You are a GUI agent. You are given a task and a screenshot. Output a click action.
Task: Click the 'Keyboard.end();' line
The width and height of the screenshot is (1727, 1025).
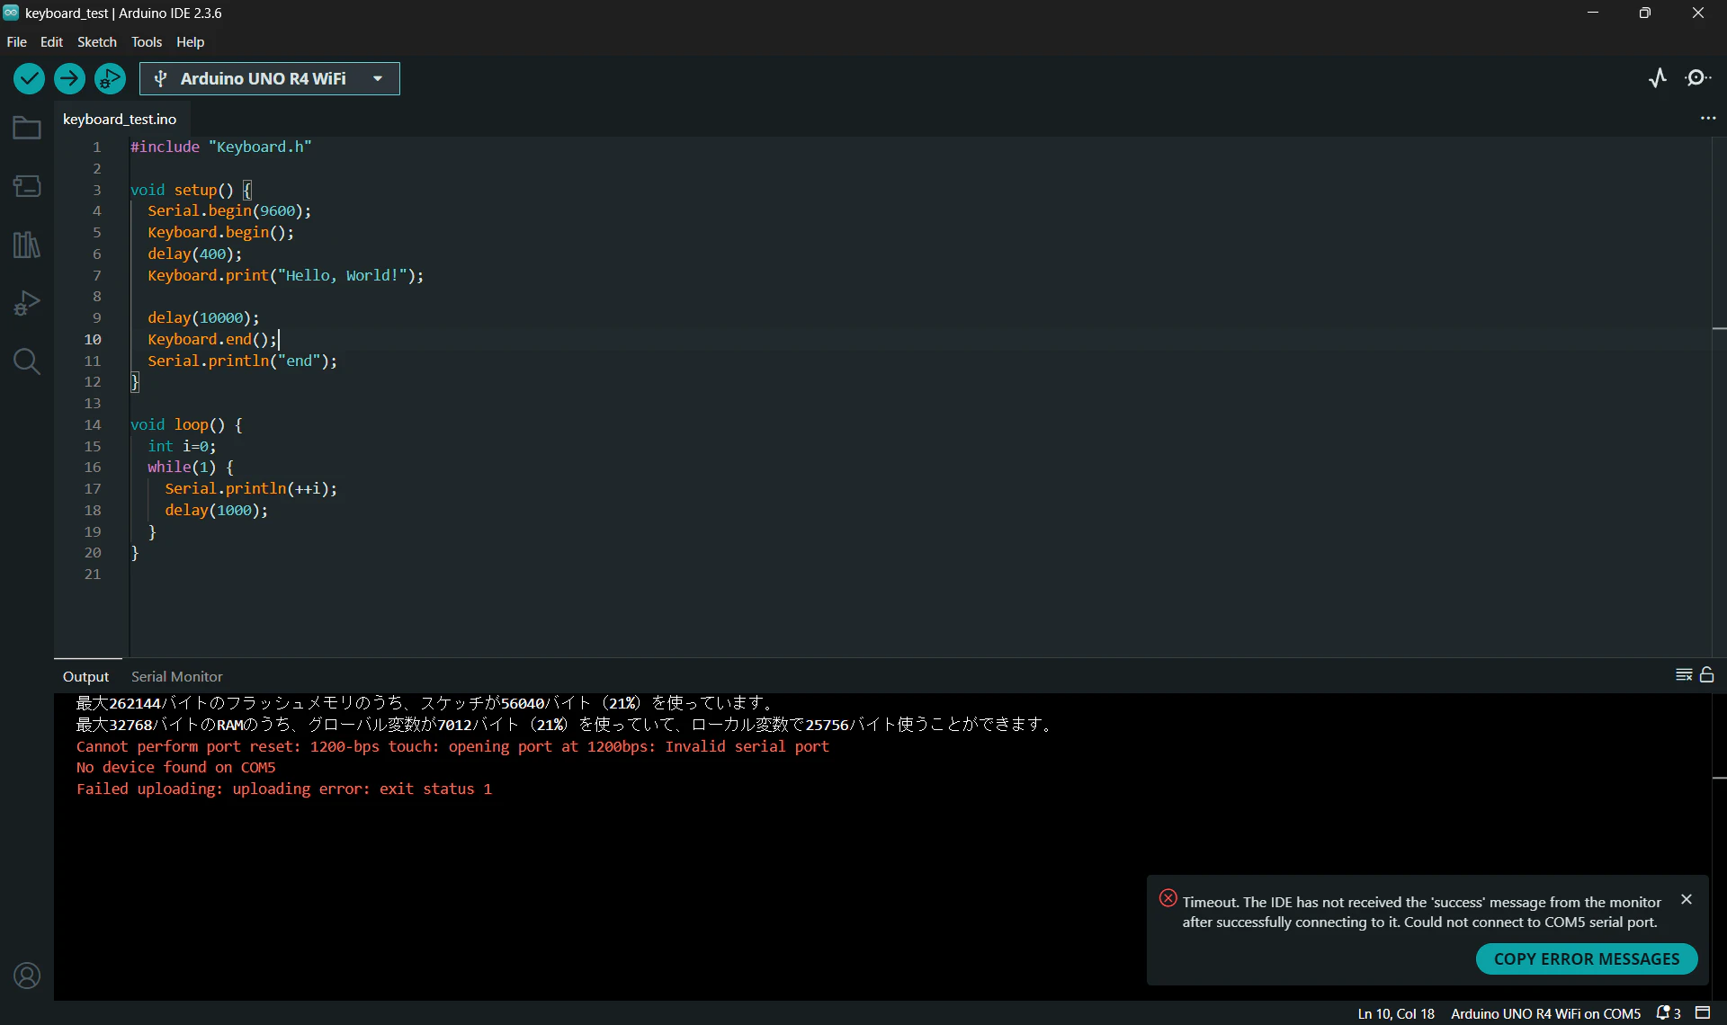tap(212, 339)
